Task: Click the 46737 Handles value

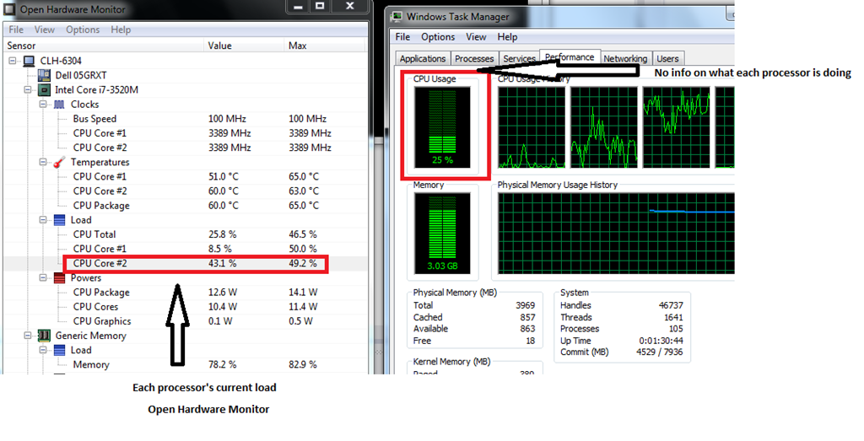Action: (x=671, y=305)
